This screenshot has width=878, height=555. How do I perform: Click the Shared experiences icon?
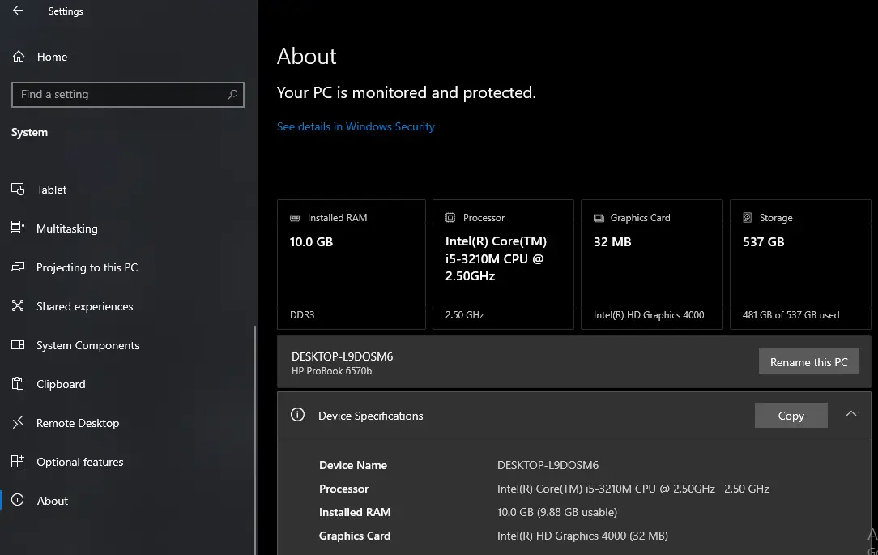pyautogui.click(x=18, y=306)
